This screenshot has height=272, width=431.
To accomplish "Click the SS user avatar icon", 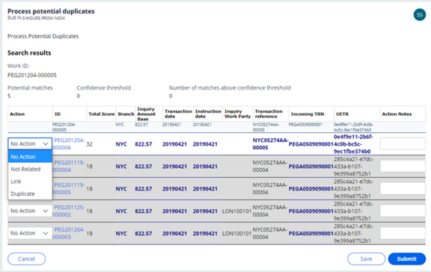I will point(420,15).
